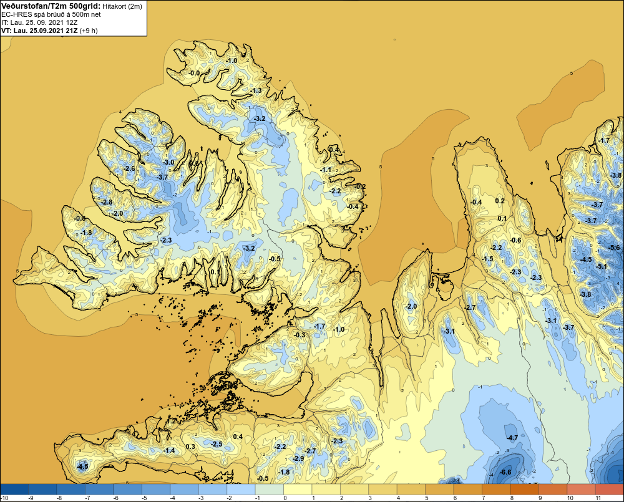The width and height of the screenshot is (624, 502).
Task: Click the '11' legend tick label
Action: click(598, 498)
